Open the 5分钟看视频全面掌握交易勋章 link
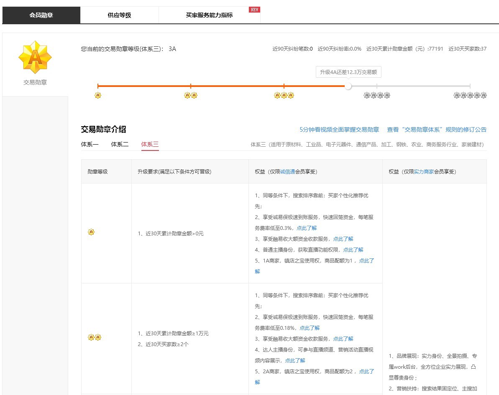 (x=339, y=130)
